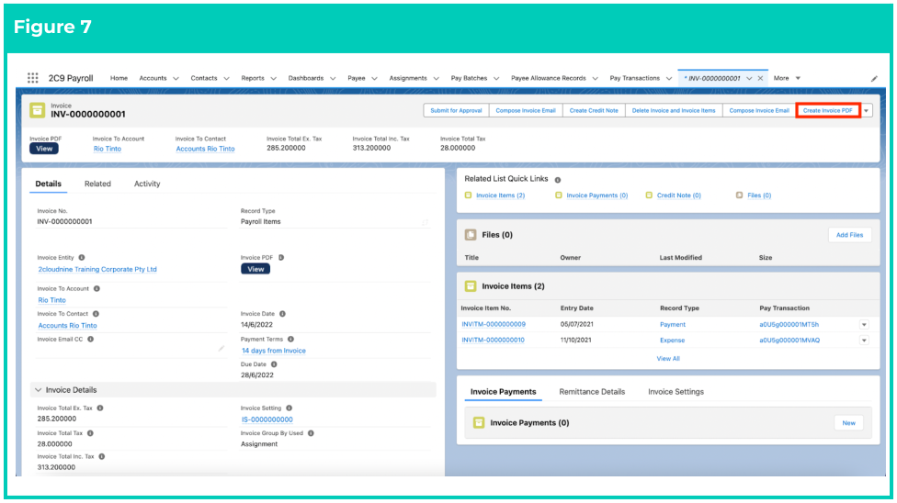897x503 pixels.
Task: Show info tooltip for Invoice Date
Action: click(x=282, y=314)
